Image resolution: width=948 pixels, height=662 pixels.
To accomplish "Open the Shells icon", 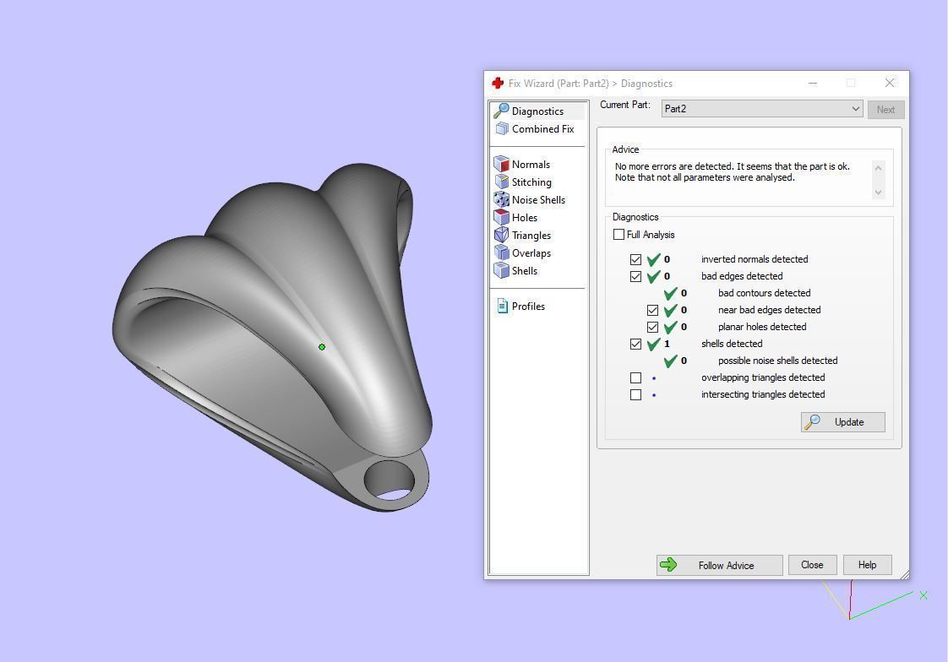I will click(502, 270).
